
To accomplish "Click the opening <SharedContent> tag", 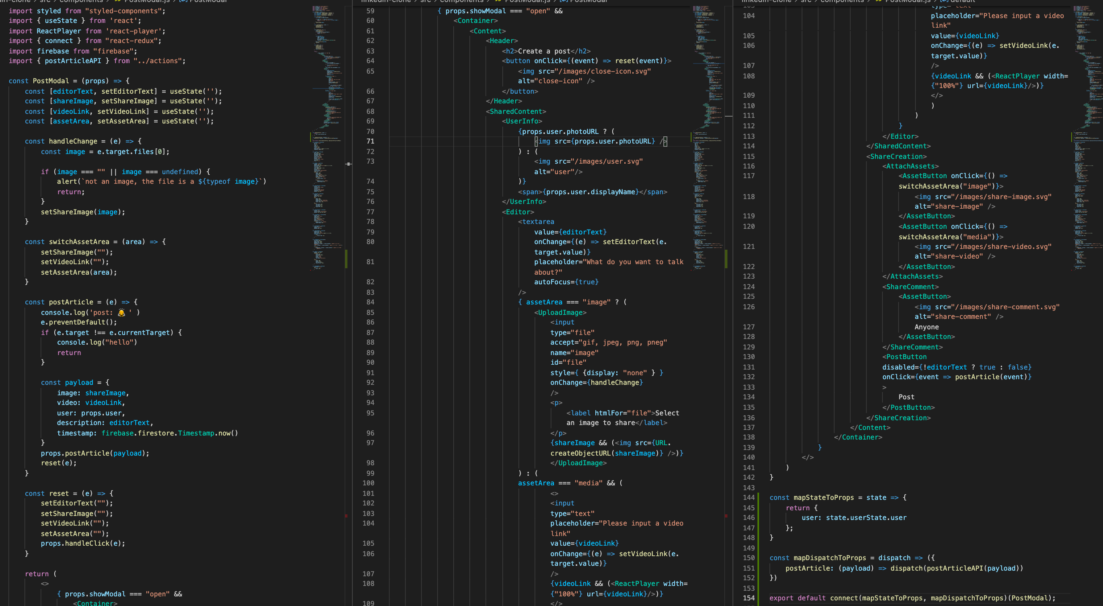I will [516, 111].
